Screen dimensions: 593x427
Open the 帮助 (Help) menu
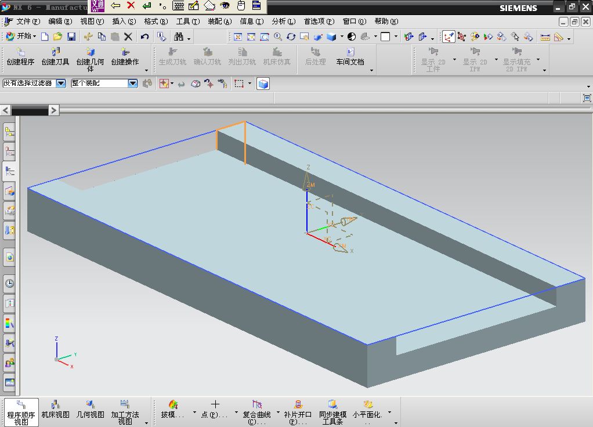tap(386, 21)
